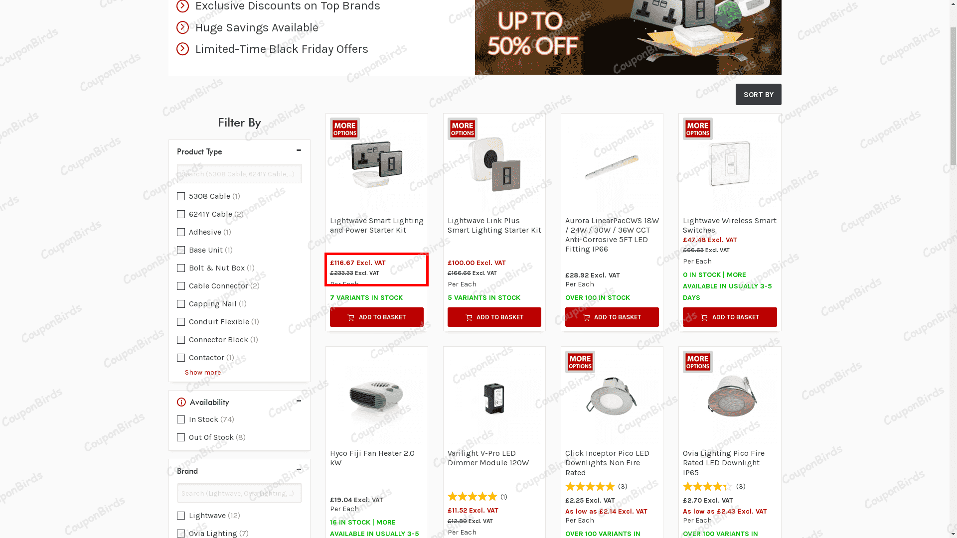
Task: Open Hyco Fiji Fan Heater 2.0 kW product
Action: (372, 458)
